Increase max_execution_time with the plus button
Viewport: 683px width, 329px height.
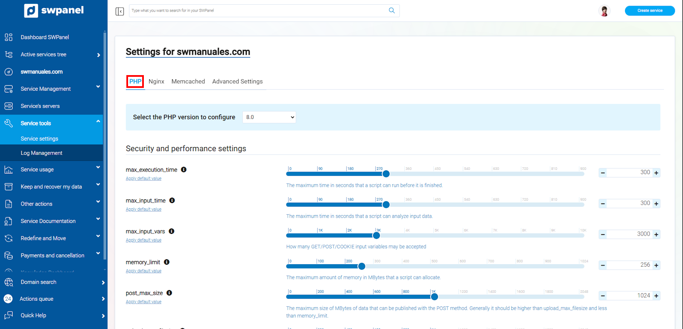(x=656, y=173)
